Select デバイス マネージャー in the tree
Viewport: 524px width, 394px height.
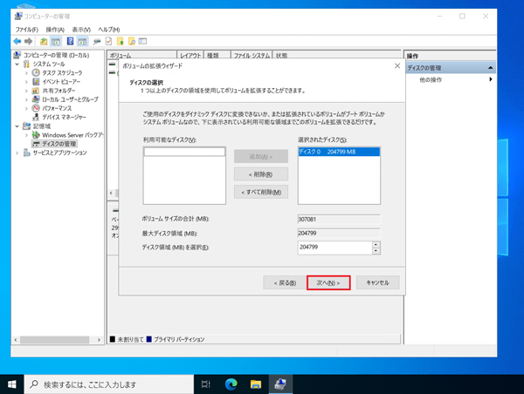64,117
